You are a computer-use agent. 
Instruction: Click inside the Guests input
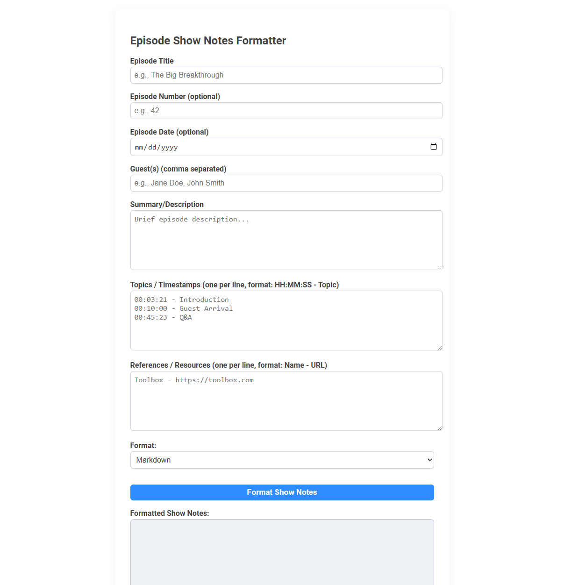pyautogui.click(x=286, y=183)
